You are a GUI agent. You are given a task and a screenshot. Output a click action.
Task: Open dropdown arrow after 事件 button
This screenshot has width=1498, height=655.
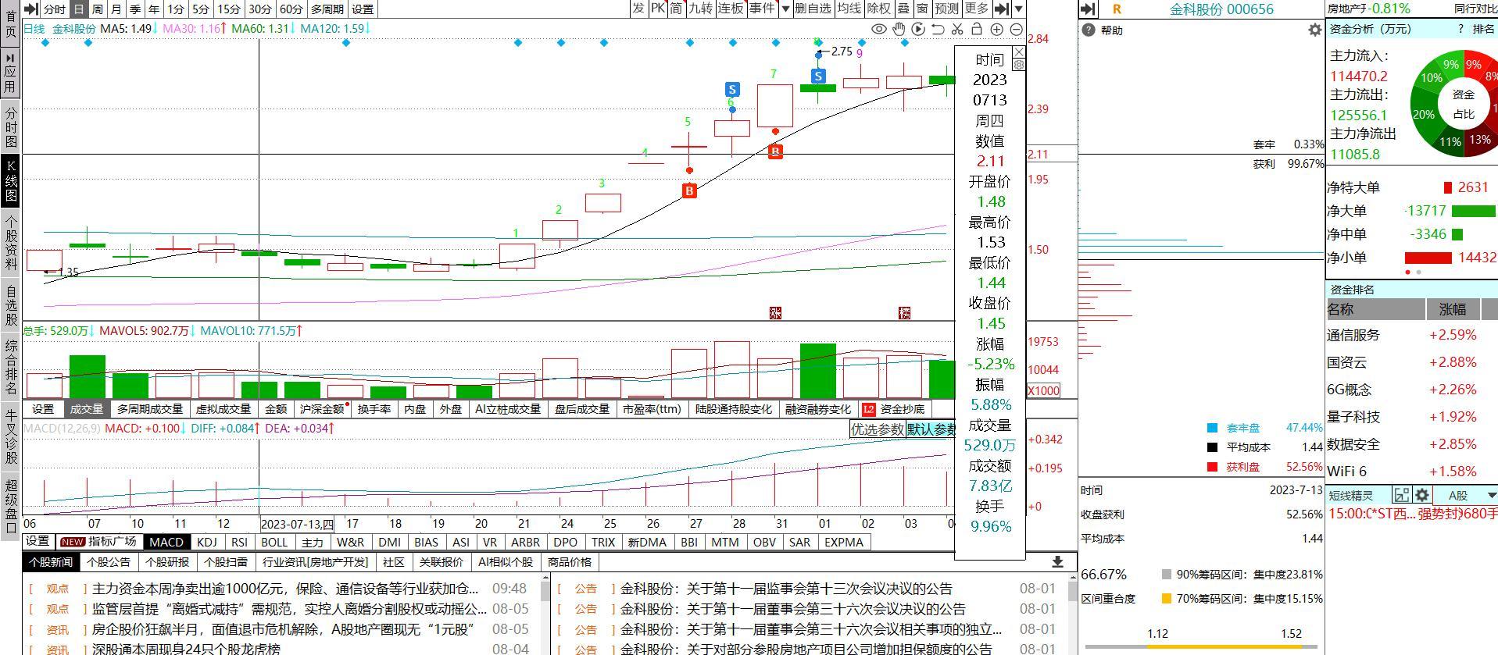click(785, 9)
